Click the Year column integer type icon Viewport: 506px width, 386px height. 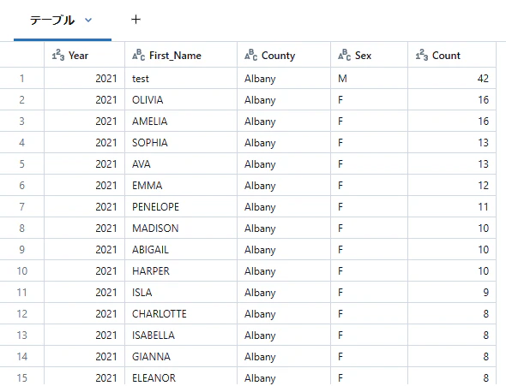click(58, 56)
